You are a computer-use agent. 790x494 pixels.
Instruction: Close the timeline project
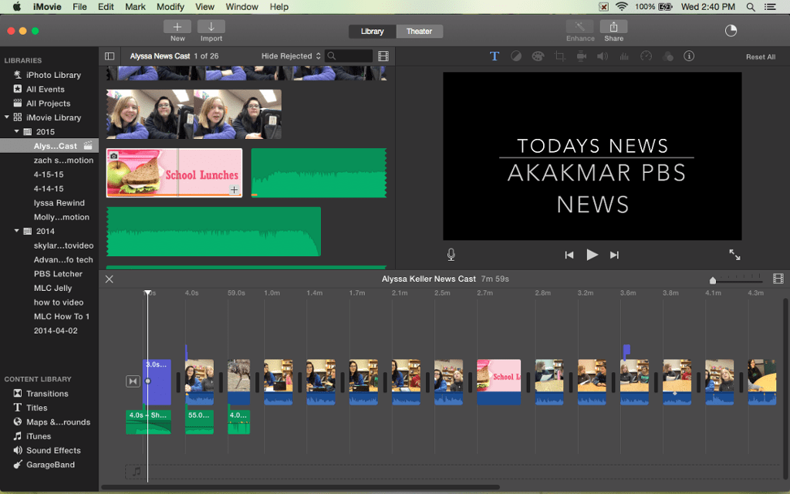pos(110,279)
